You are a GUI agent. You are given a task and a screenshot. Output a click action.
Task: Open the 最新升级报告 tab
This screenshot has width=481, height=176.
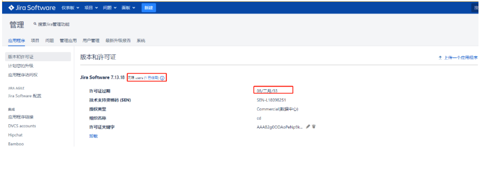[118, 40]
